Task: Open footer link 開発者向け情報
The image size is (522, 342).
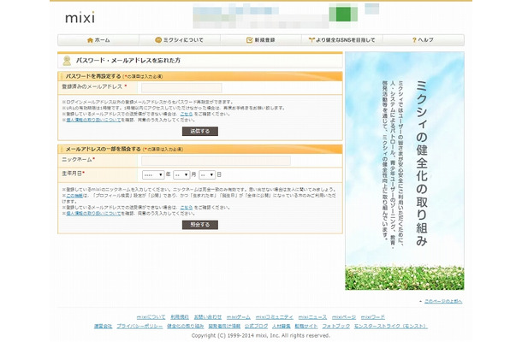Action: (x=224, y=327)
